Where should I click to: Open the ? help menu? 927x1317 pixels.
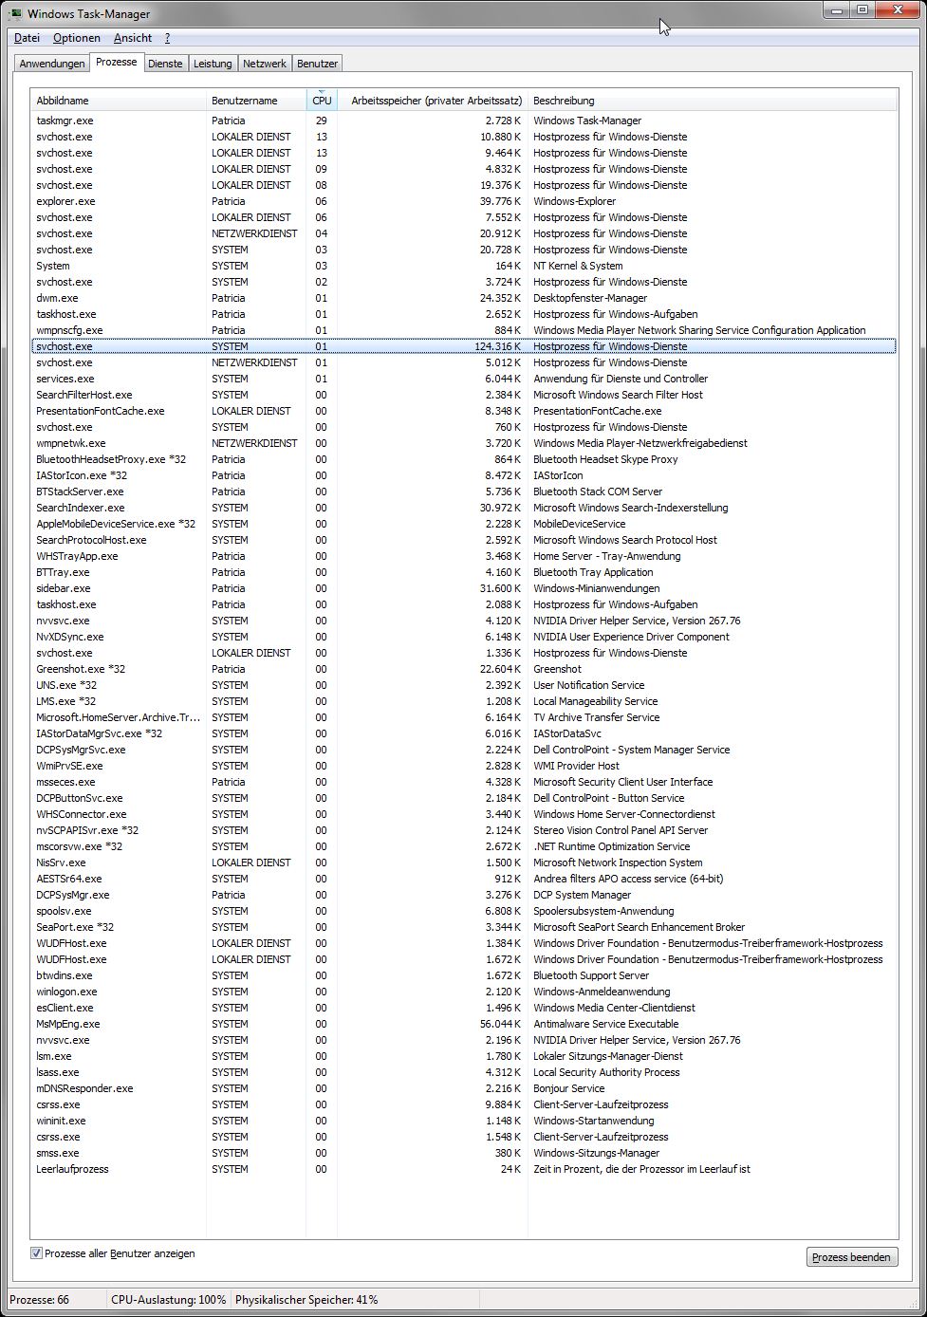[167, 38]
